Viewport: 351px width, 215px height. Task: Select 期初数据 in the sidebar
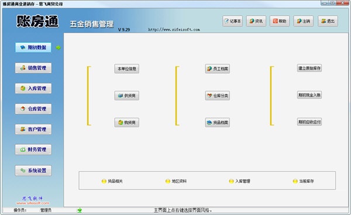tap(33, 47)
